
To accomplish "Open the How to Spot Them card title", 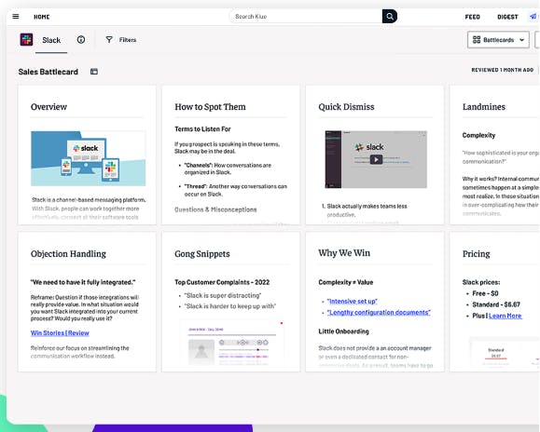I will (210, 107).
